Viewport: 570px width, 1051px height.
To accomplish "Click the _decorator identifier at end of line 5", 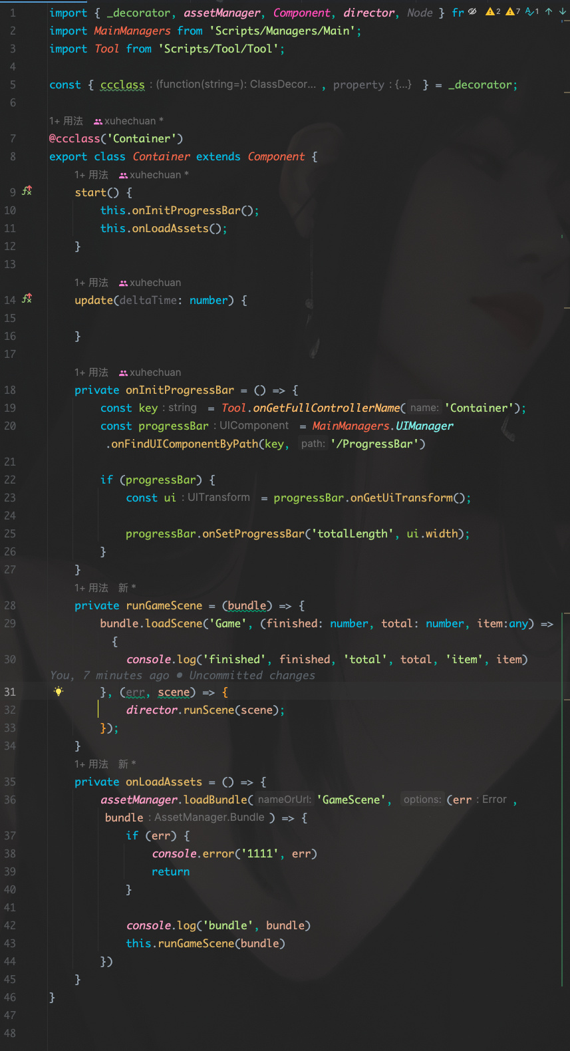I will point(480,84).
